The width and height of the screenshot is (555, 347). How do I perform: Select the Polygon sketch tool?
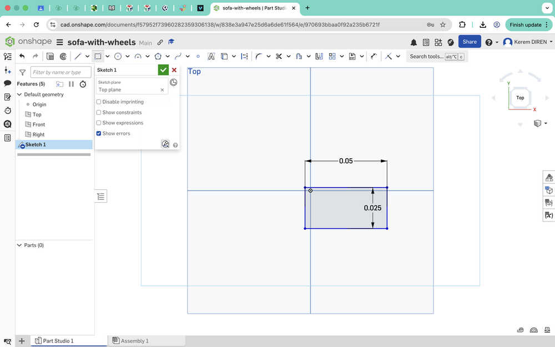[158, 56]
